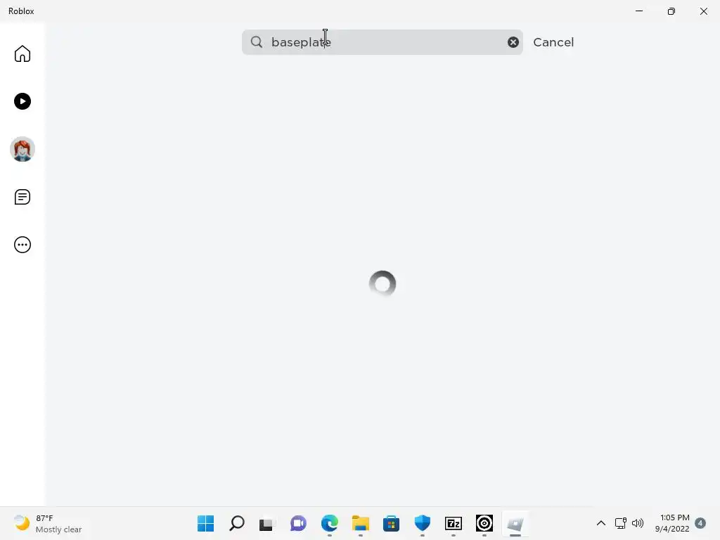The width and height of the screenshot is (720, 540).
Task: Go to the Roblox Home page
Action: 22,53
